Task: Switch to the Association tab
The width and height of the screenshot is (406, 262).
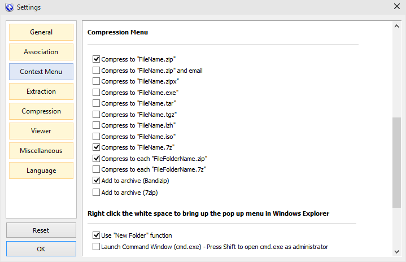Action: [x=41, y=52]
